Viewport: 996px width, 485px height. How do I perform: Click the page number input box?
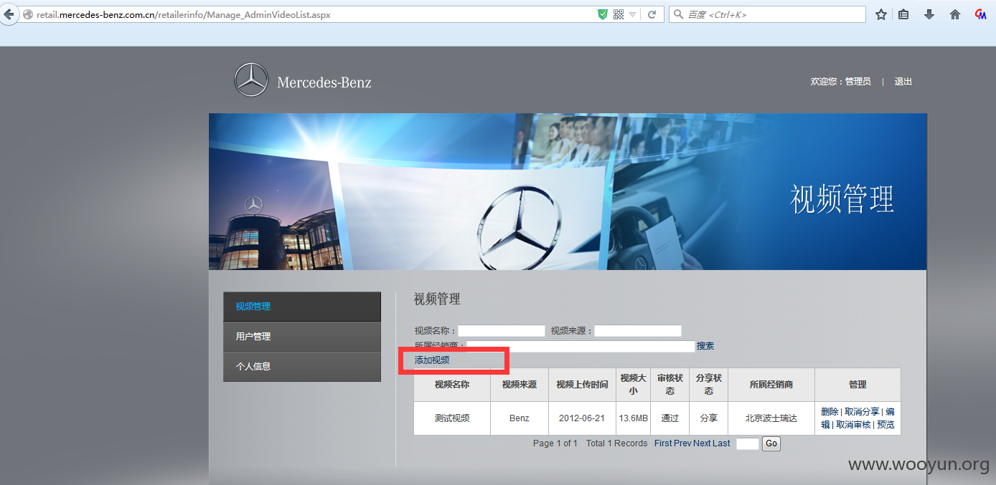coord(747,444)
